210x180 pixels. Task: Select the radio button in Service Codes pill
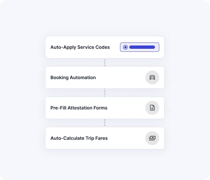pyautogui.click(x=125, y=47)
